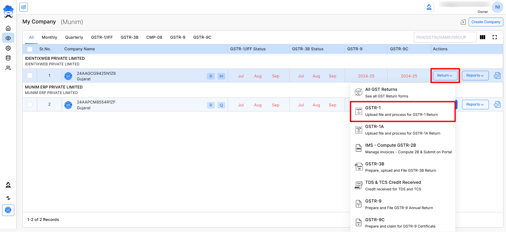This screenshot has width=506, height=232.
Task: Tick the select-all header checkbox
Action: tap(30, 49)
